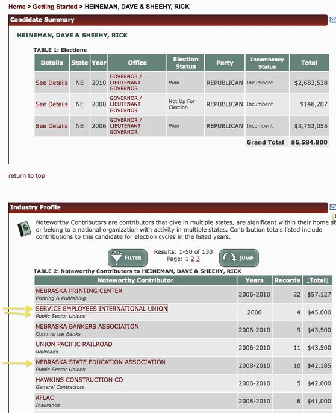The height and width of the screenshot is (413, 336).
Task: Open the Getting Started breadcrumb link
Action: tap(55, 7)
